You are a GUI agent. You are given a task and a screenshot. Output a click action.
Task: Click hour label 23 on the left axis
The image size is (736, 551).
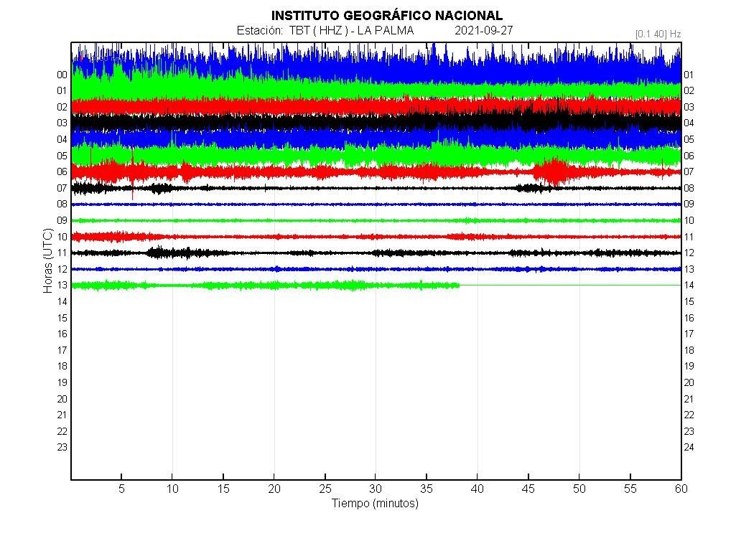[62, 447]
